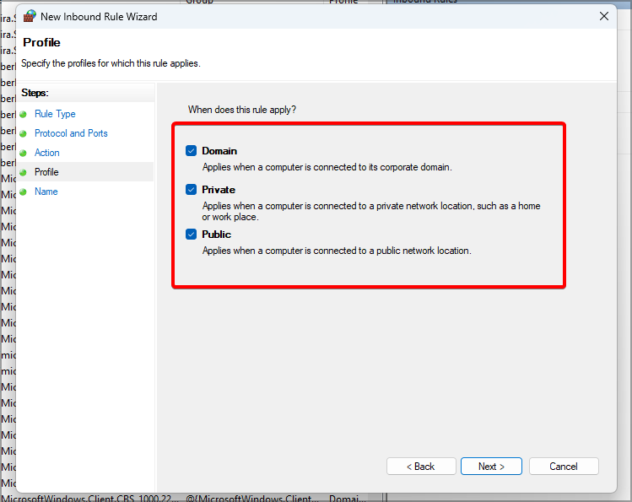Jump to the Protocol and Ports step

pos(71,133)
